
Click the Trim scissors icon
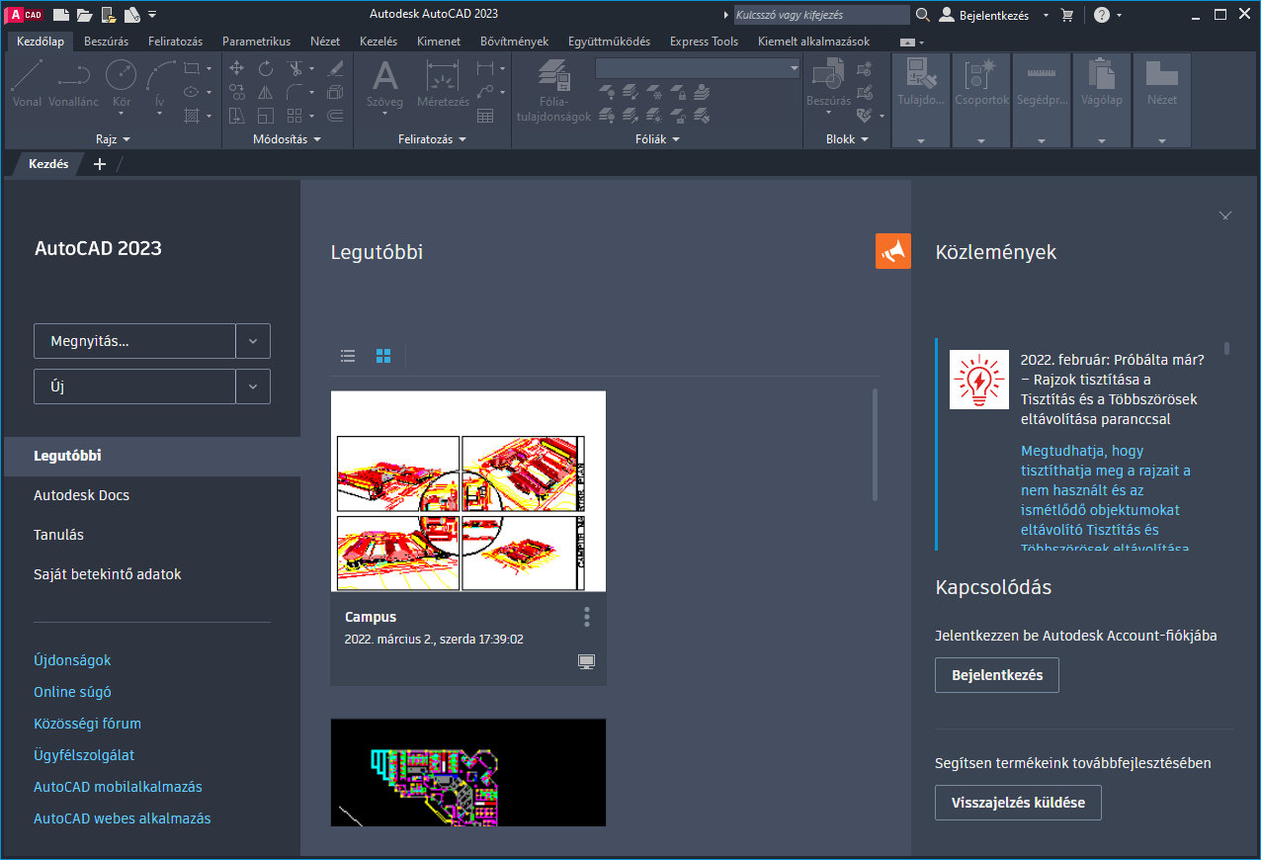pos(295,68)
